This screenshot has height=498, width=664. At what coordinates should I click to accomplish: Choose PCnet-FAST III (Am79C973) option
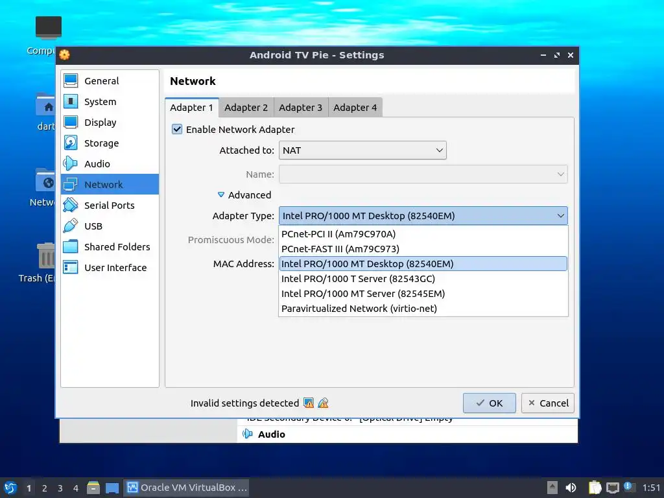coord(423,248)
